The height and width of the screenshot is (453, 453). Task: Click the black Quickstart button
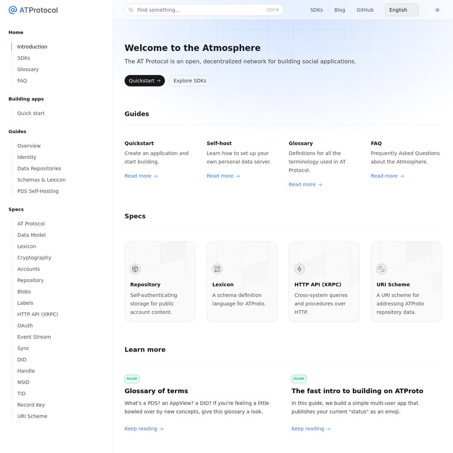click(145, 81)
